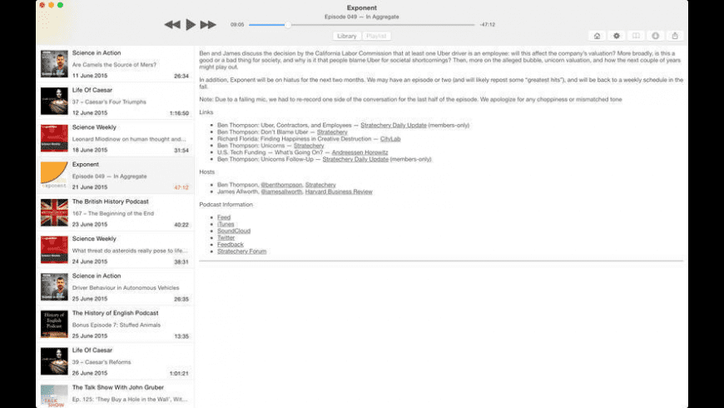Screen dimensions: 724x408
Task: Click Science in Action 25 June artwork
Action: [54, 287]
